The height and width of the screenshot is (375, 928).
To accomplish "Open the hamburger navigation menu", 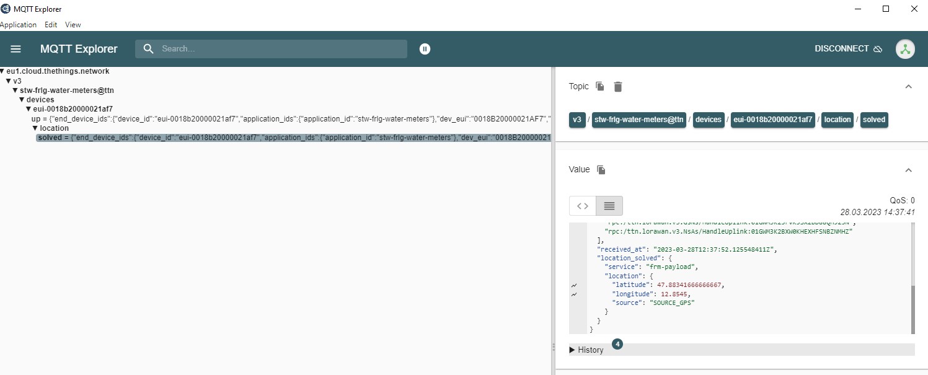I will pos(16,49).
